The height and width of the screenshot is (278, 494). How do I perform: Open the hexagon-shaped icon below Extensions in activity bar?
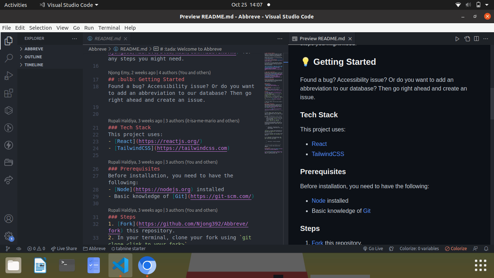tap(9, 110)
